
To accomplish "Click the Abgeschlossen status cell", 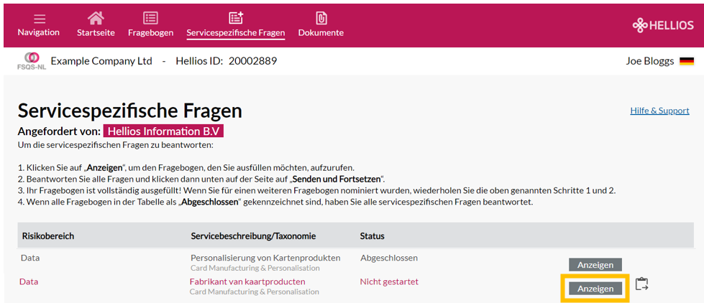I will [389, 258].
